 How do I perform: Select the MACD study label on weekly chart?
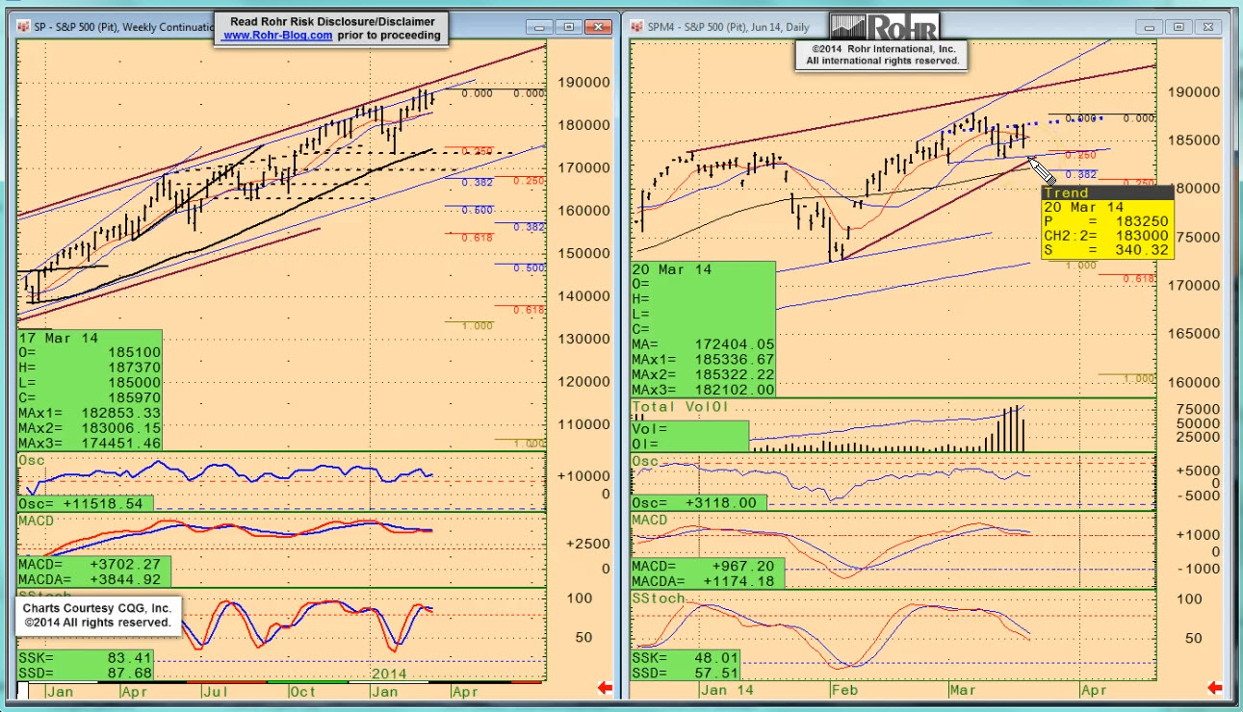[37, 521]
